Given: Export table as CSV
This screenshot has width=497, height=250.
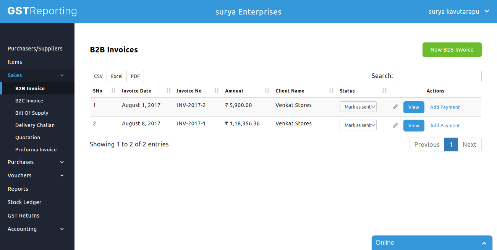Looking at the screenshot, I should pyautogui.click(x=98, y=76).
